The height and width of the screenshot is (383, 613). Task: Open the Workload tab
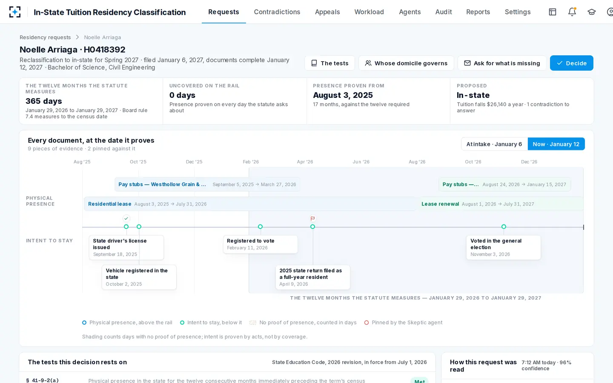[x=369, y=12]
